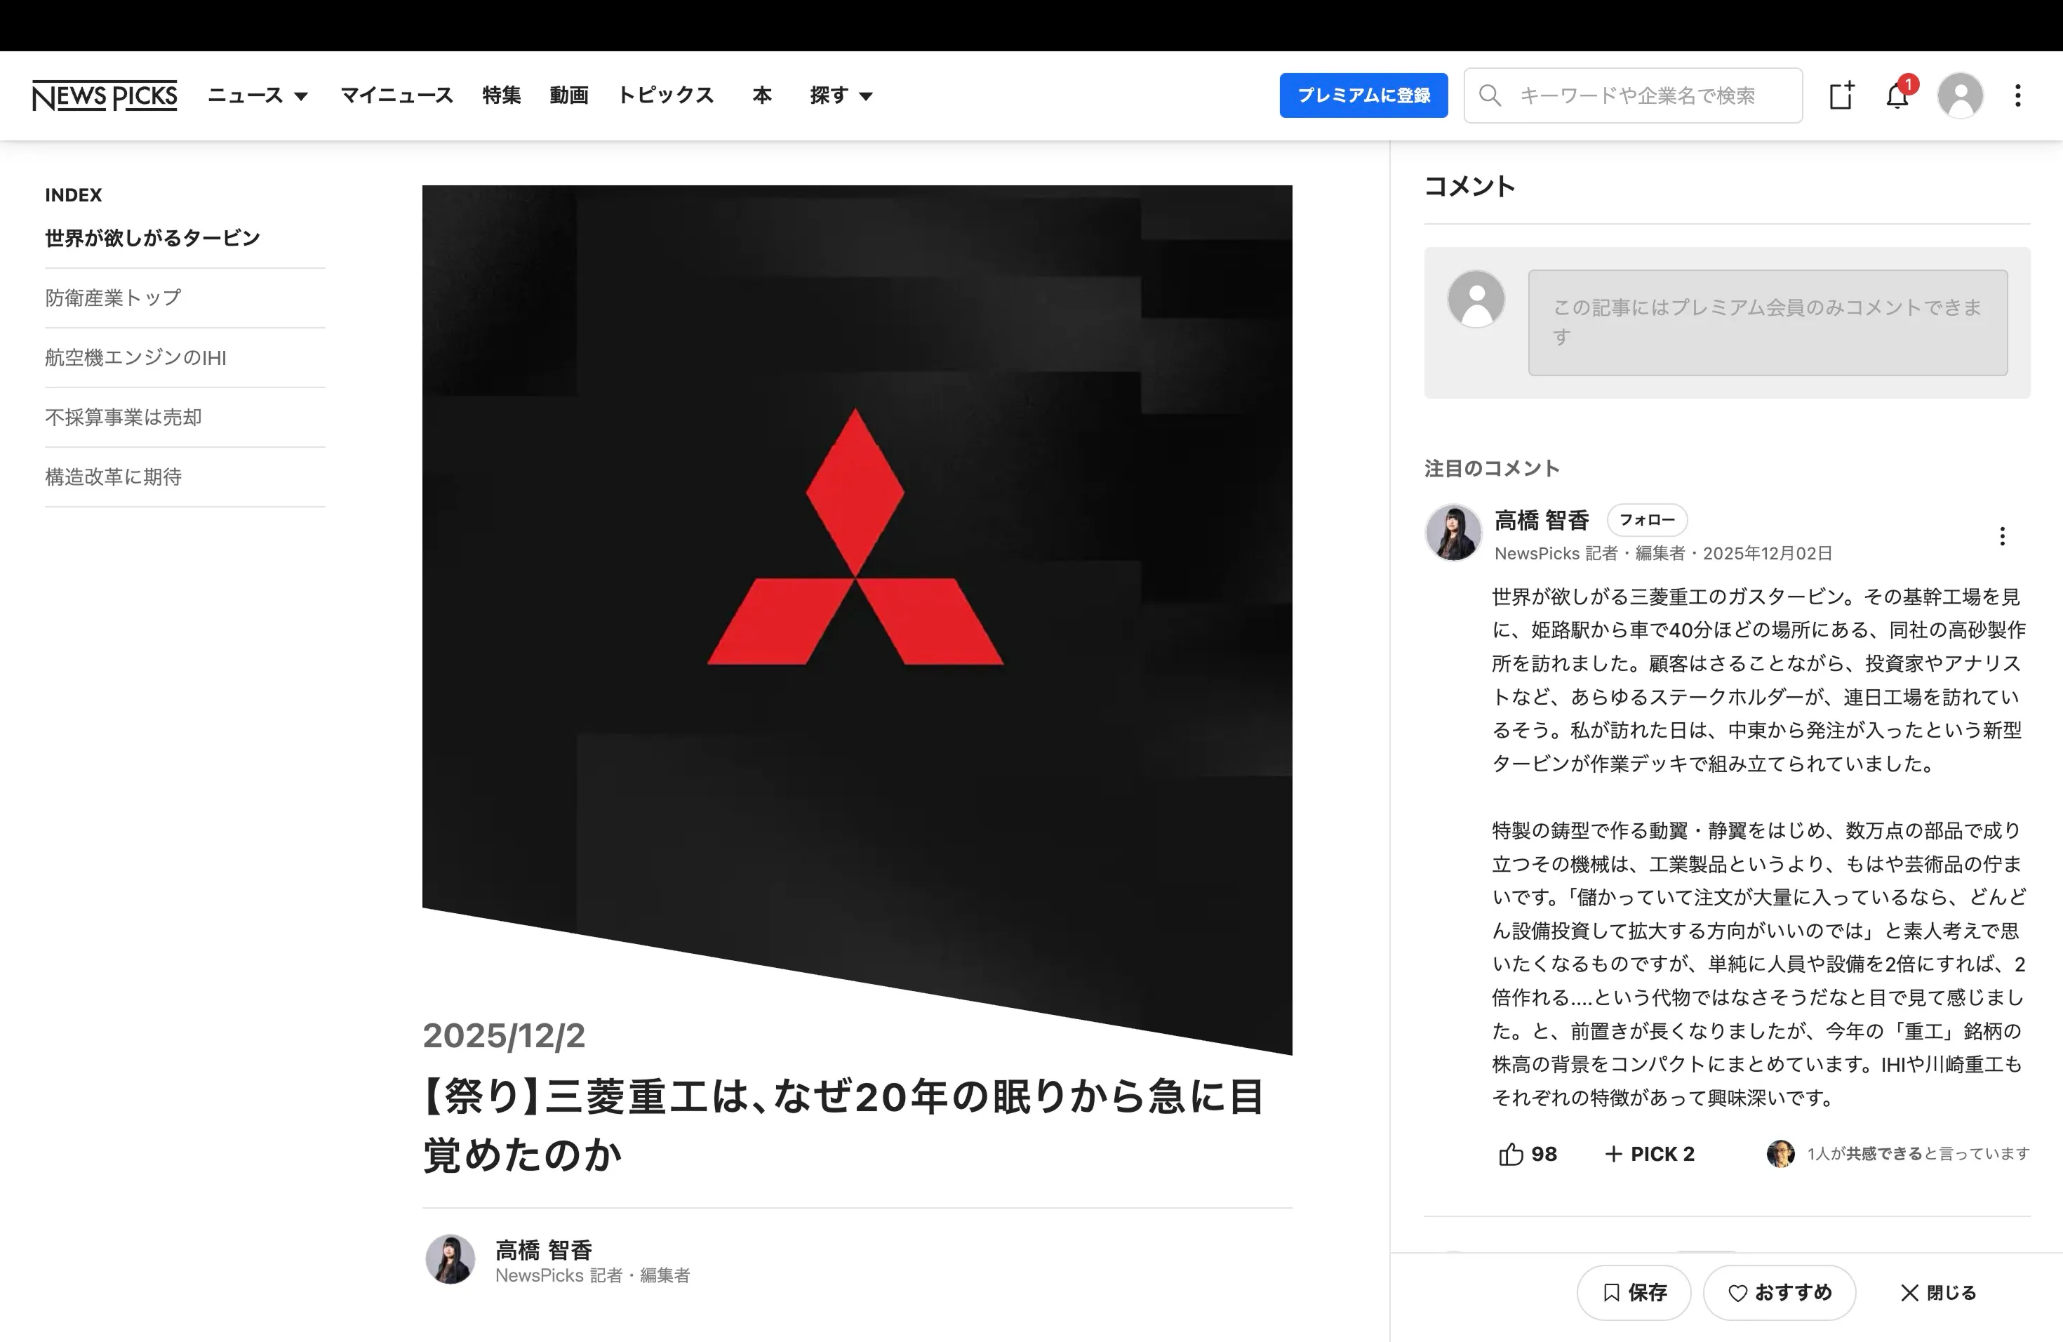The height and width of the screenshot is (1342, 2063).
Task: Click the premium-only comment input box
Action: pyautogui.click(x=1768, y=322)
